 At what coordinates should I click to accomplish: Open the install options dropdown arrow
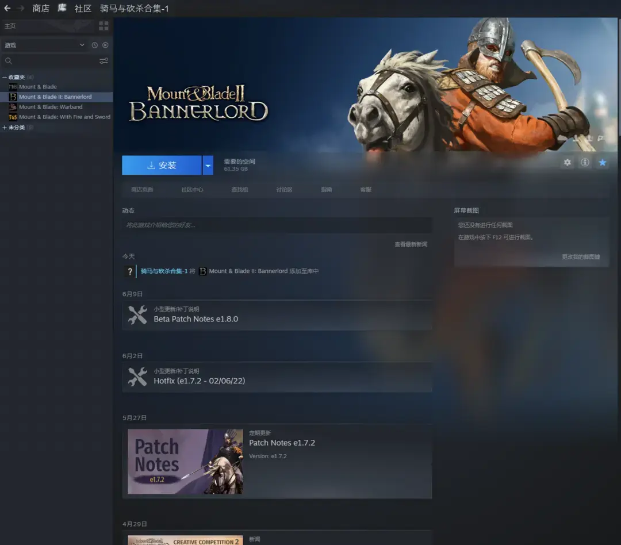208,165
